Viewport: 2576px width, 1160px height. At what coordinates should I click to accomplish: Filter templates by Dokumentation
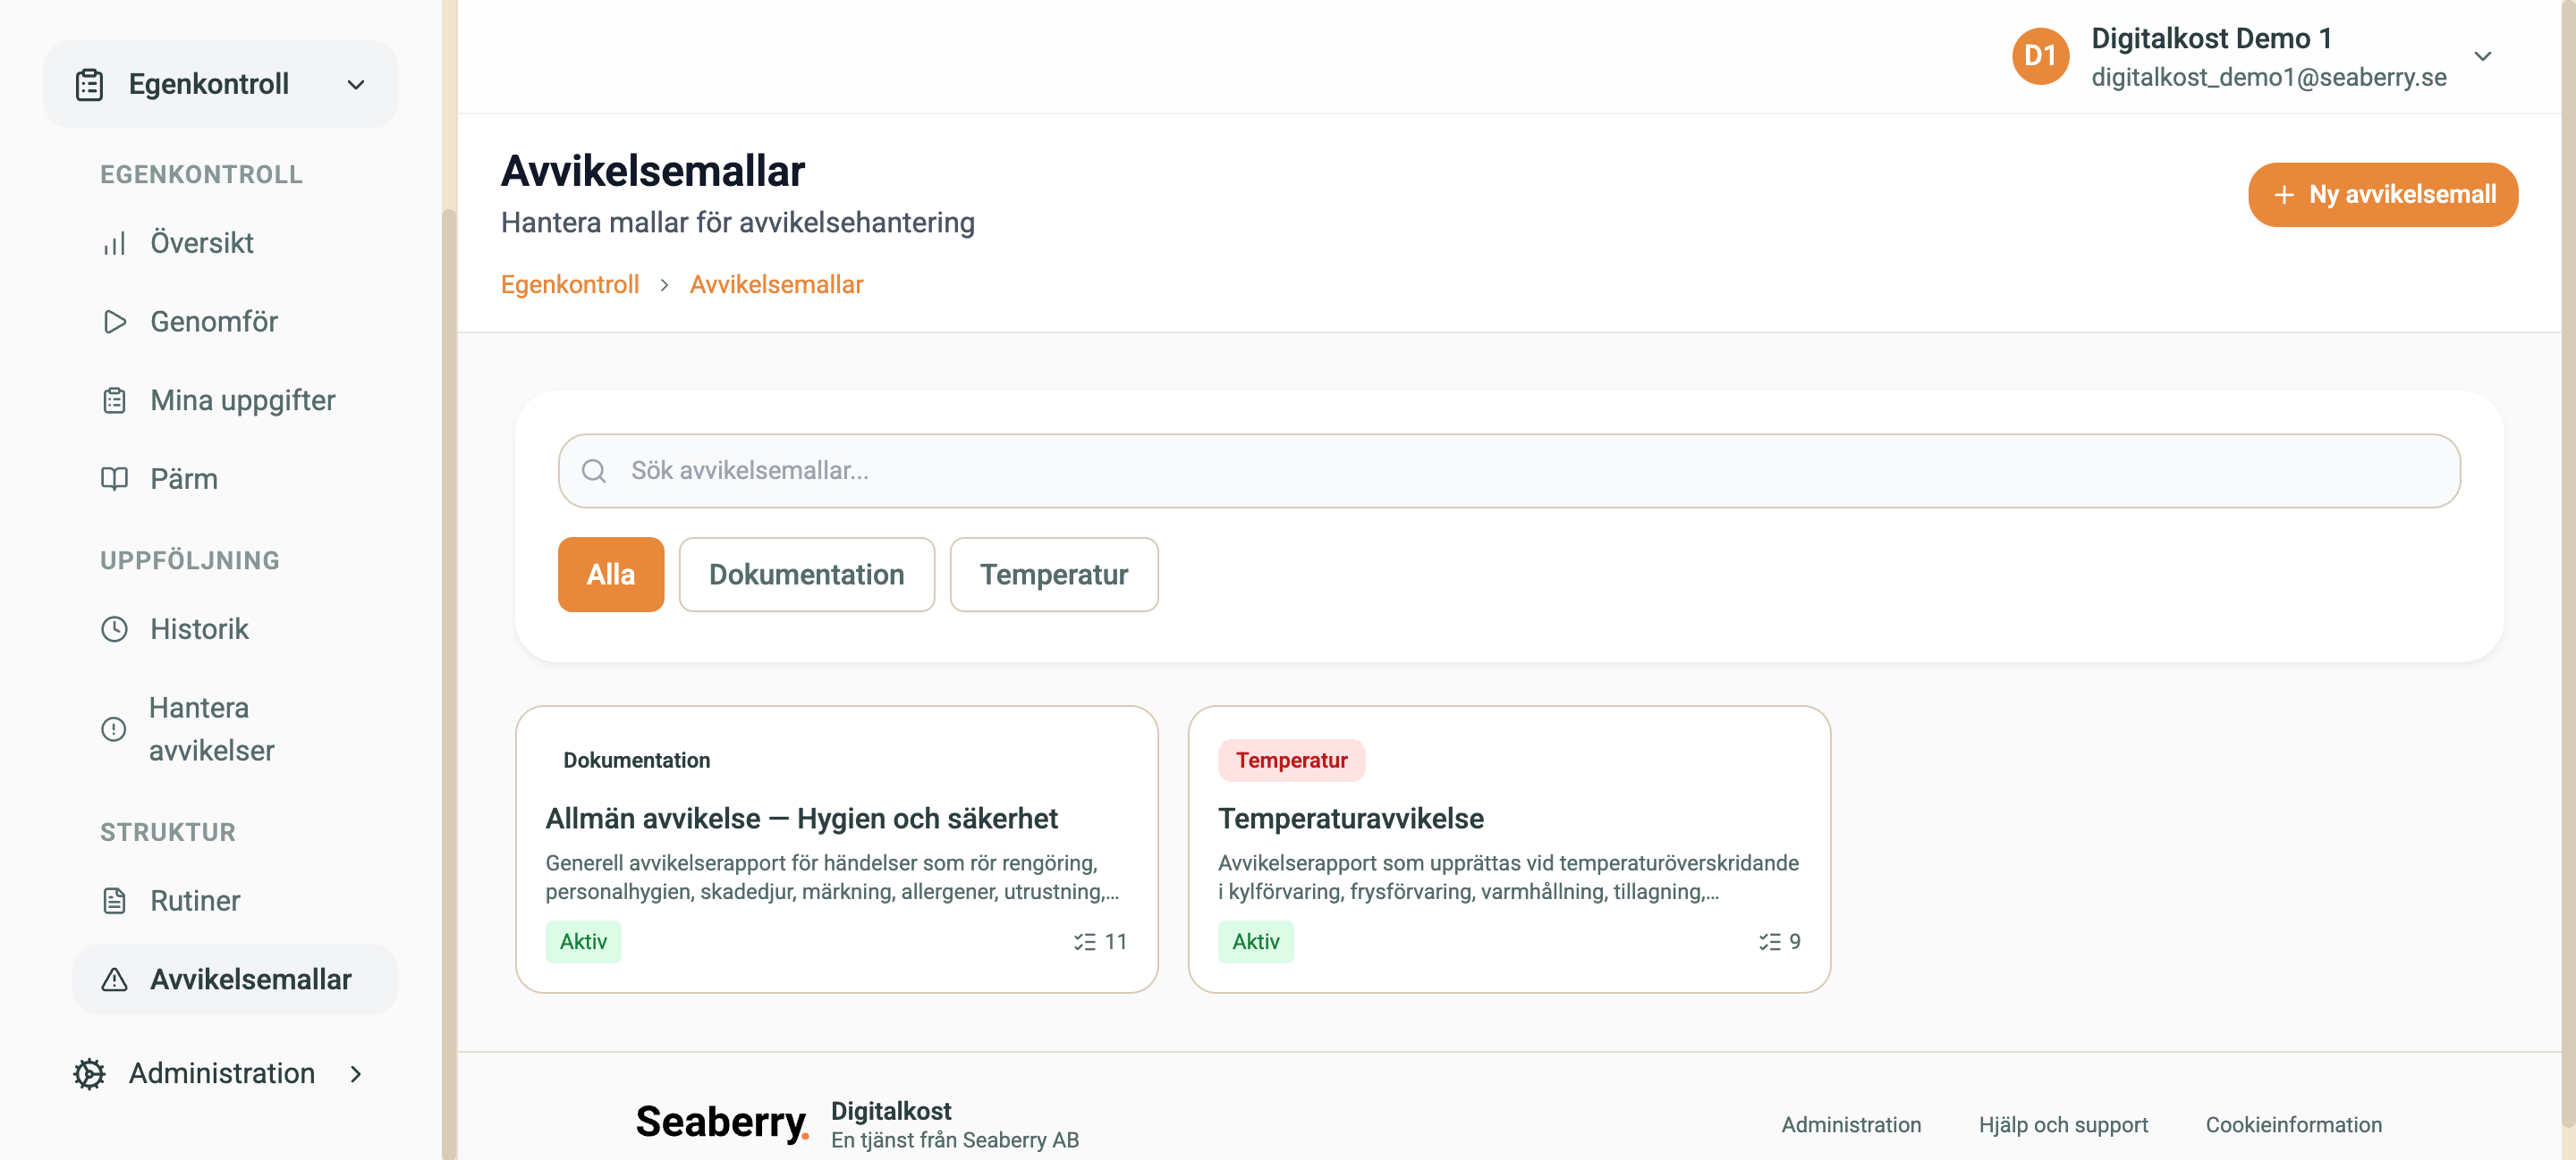coord(806,575)
